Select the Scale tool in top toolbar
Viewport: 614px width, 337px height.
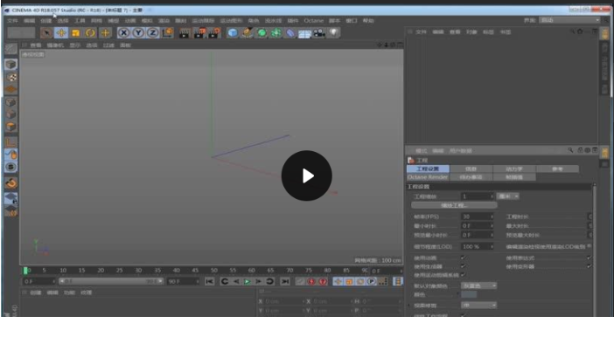pyautogui.click(x=75, y=33)
